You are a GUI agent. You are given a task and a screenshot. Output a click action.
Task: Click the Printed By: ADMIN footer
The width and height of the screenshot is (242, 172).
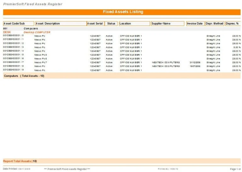(x=168, y=169)
